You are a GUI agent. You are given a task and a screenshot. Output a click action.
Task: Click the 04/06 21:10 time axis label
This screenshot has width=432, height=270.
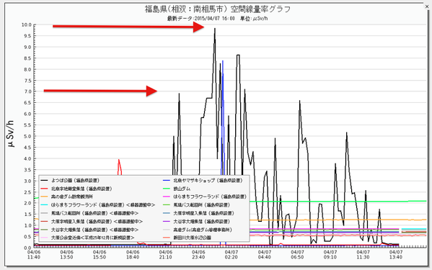click(x=165, y=255)
